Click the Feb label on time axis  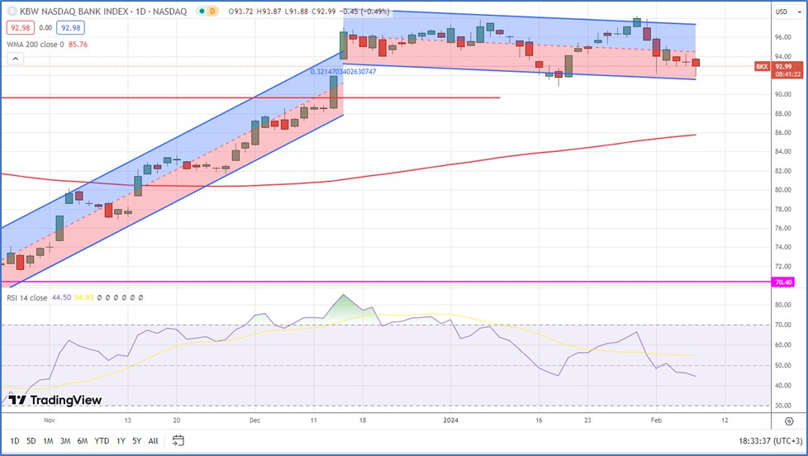coord(656,420)
